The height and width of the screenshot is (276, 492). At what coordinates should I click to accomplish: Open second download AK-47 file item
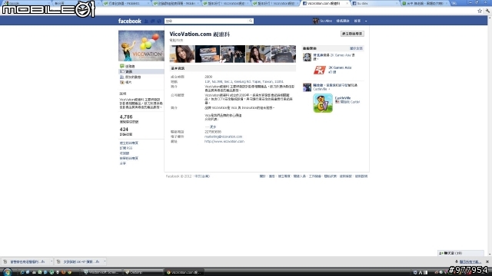point(78,261)
